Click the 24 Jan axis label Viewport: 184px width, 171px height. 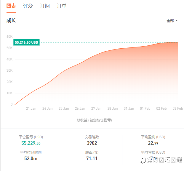pos(47,108)
